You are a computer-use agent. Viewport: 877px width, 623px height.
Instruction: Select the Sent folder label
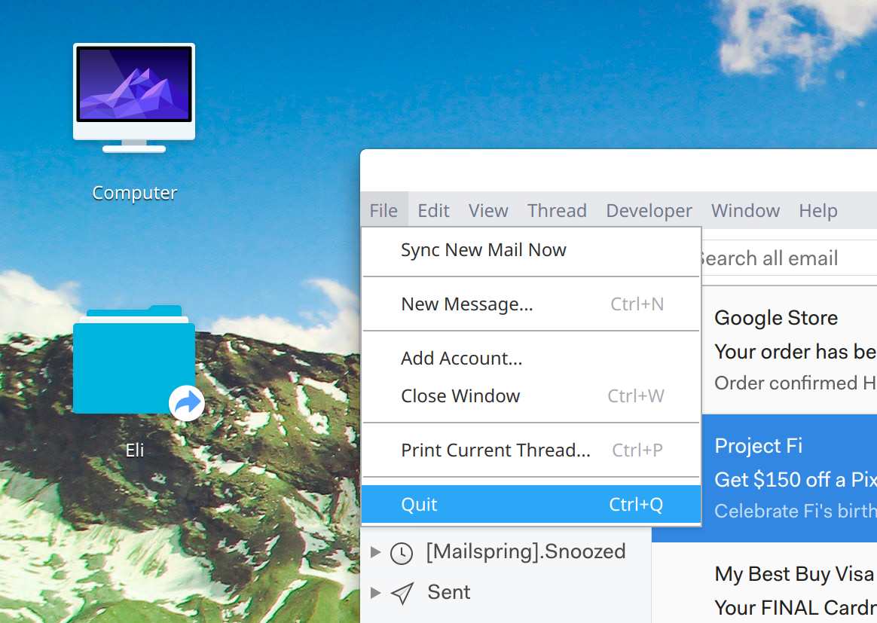click(449, 592)
